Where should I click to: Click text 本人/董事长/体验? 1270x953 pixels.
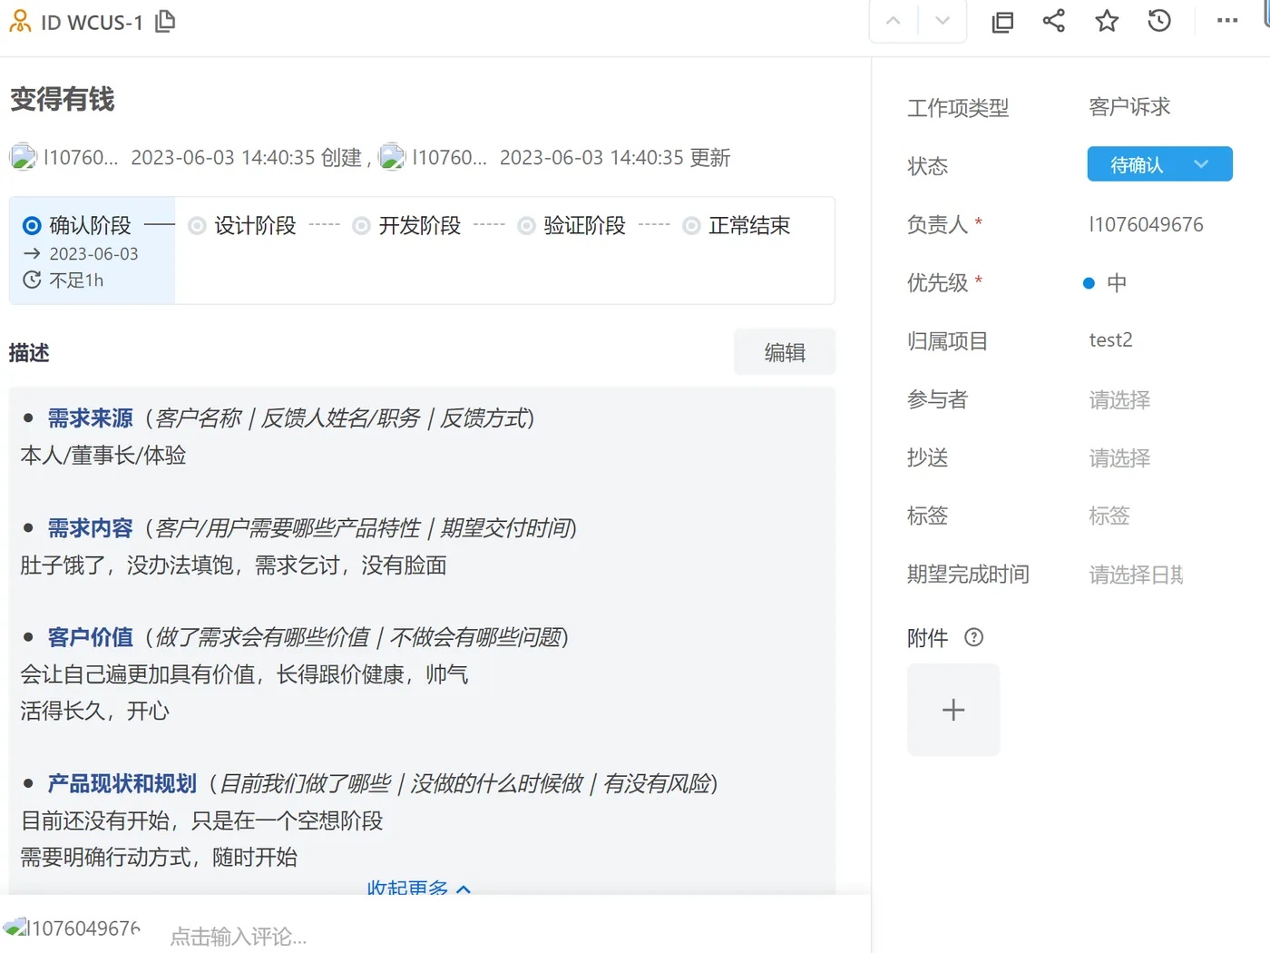[x=103, y=455]
